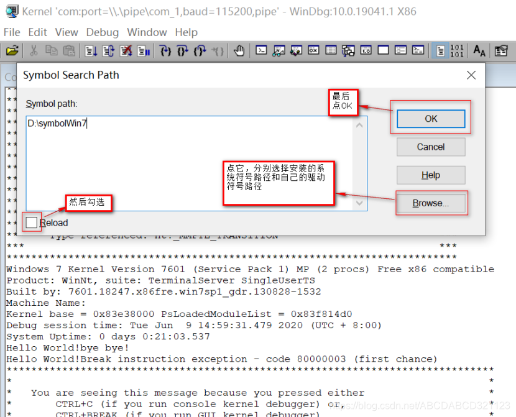Open the Command Browser toolbar icon
This screenshot has width=516, height=417.
[418, 50]
